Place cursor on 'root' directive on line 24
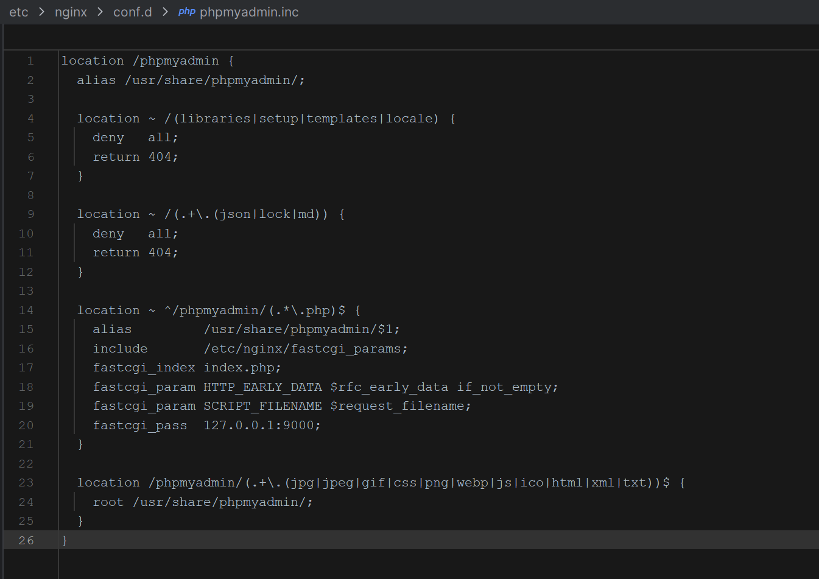 (108, 502)
